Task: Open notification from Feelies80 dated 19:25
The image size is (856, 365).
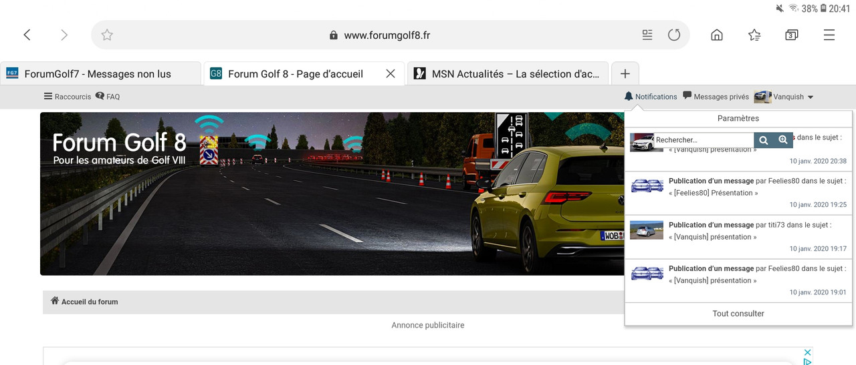Action: (x=738, y=193)
